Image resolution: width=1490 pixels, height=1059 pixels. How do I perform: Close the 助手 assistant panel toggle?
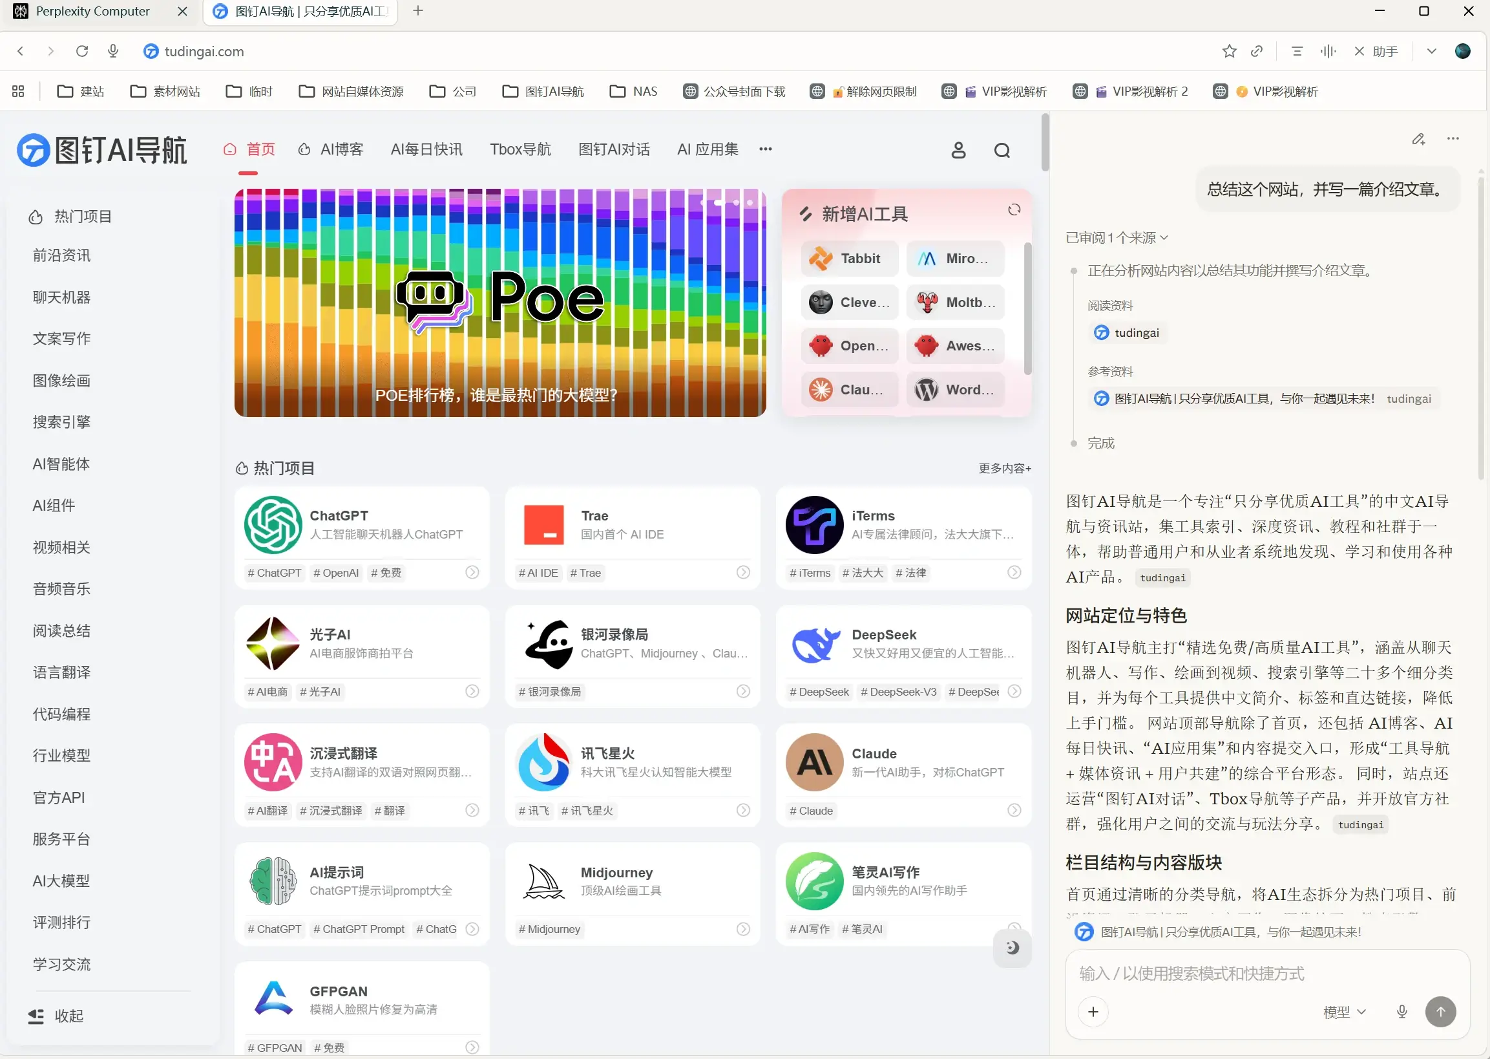point(1376,52)
